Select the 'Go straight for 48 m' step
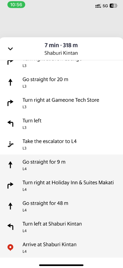Image resolution: width=123 pixels, height=268 pixels. (62, 206)
